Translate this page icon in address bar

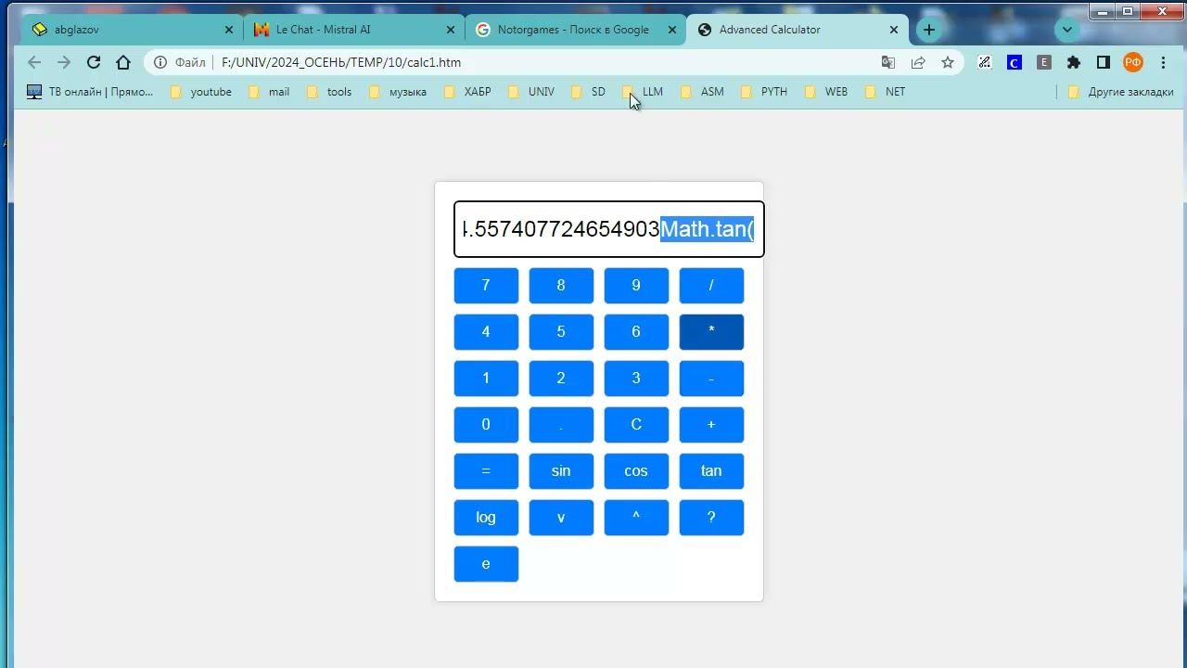tap(888, 62)
